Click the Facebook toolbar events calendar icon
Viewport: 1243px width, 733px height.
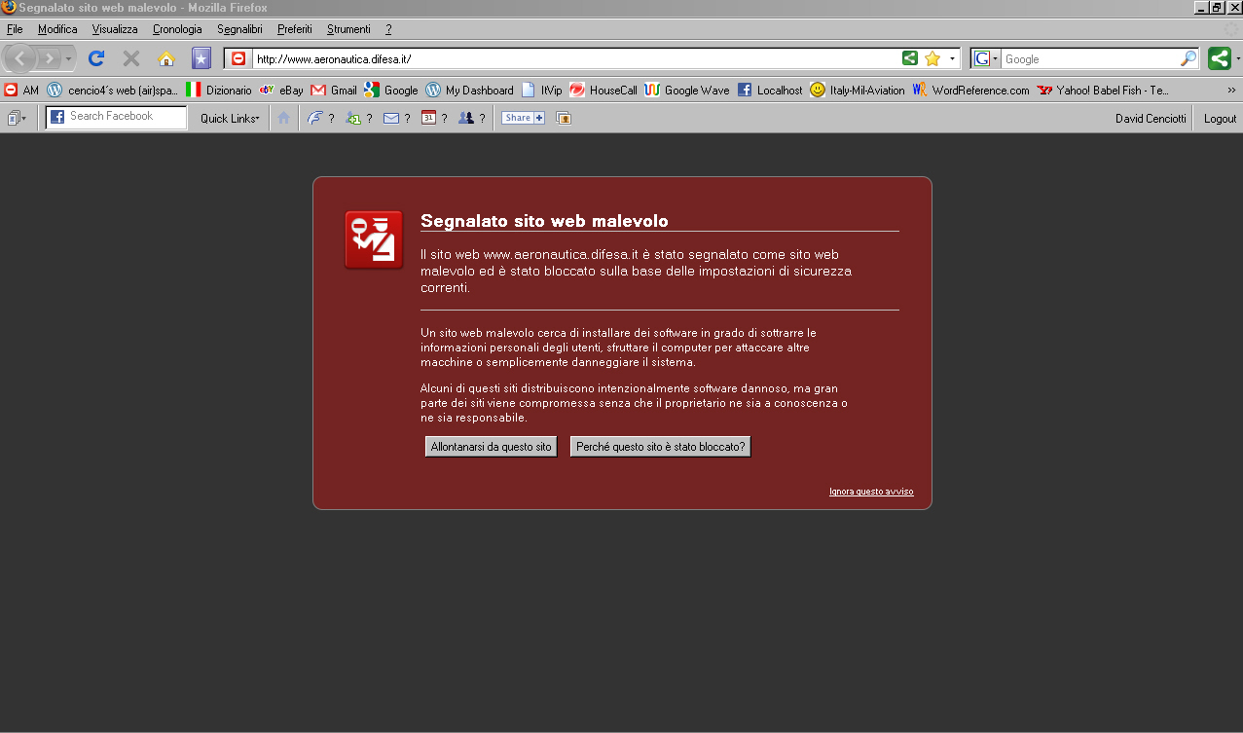428,118
